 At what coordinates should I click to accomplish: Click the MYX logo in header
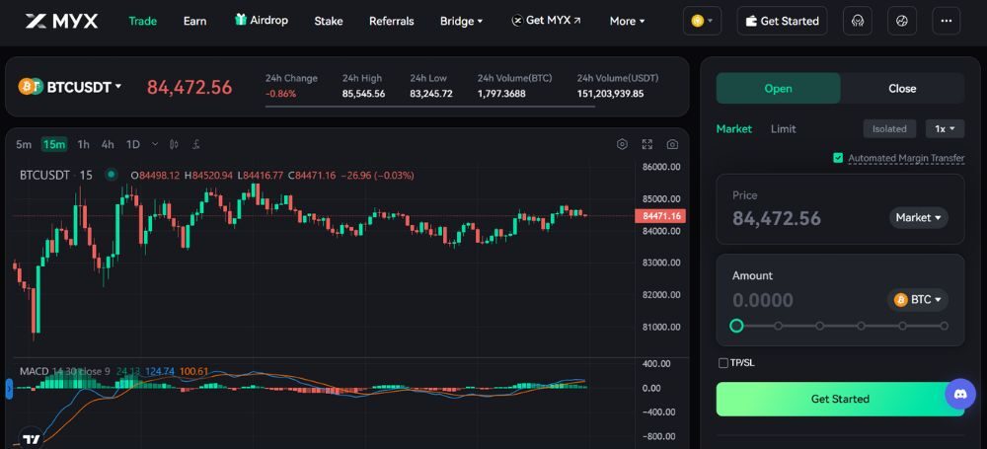click(x=61, y=21)
